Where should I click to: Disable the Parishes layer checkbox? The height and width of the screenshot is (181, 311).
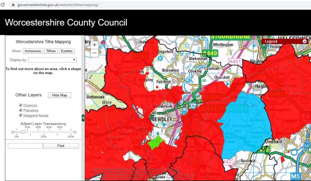point(20,111)
